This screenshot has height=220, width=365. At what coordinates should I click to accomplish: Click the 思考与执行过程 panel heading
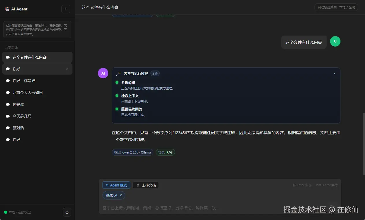tap(136, 73)
